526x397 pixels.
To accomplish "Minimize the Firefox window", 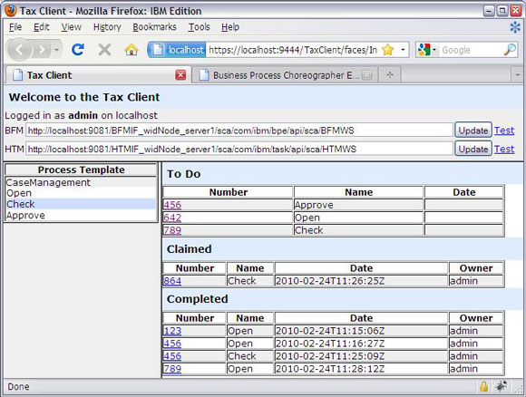I will 489,11.
